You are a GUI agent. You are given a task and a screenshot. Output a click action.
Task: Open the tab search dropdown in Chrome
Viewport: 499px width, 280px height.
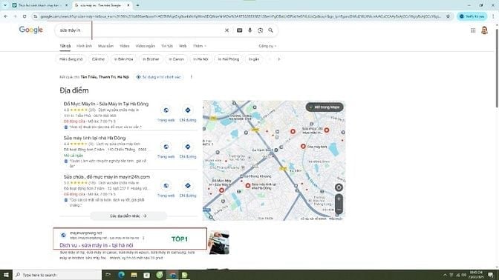point(5,5)
